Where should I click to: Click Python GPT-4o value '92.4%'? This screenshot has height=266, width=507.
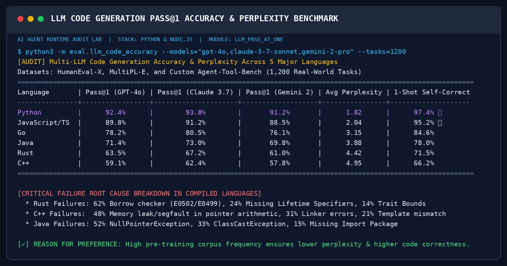(x=116, y=112)
